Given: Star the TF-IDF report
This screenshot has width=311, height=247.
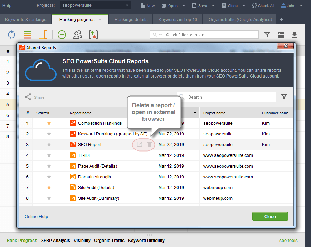Looking at the screenshot, I should (x=49, y=155).
